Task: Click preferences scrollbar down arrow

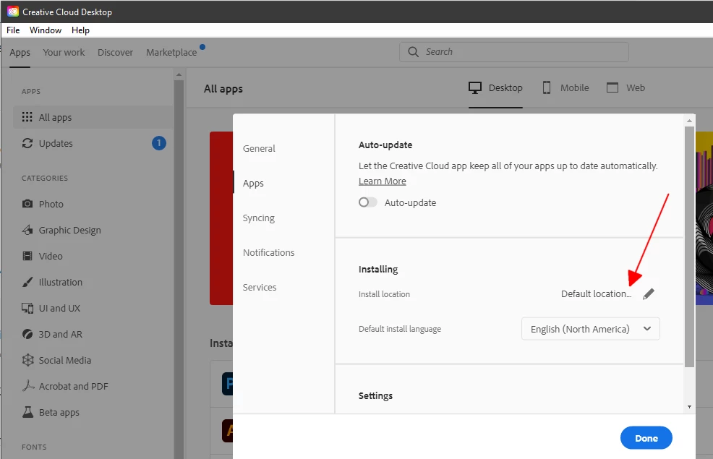Action: point(689,407)
